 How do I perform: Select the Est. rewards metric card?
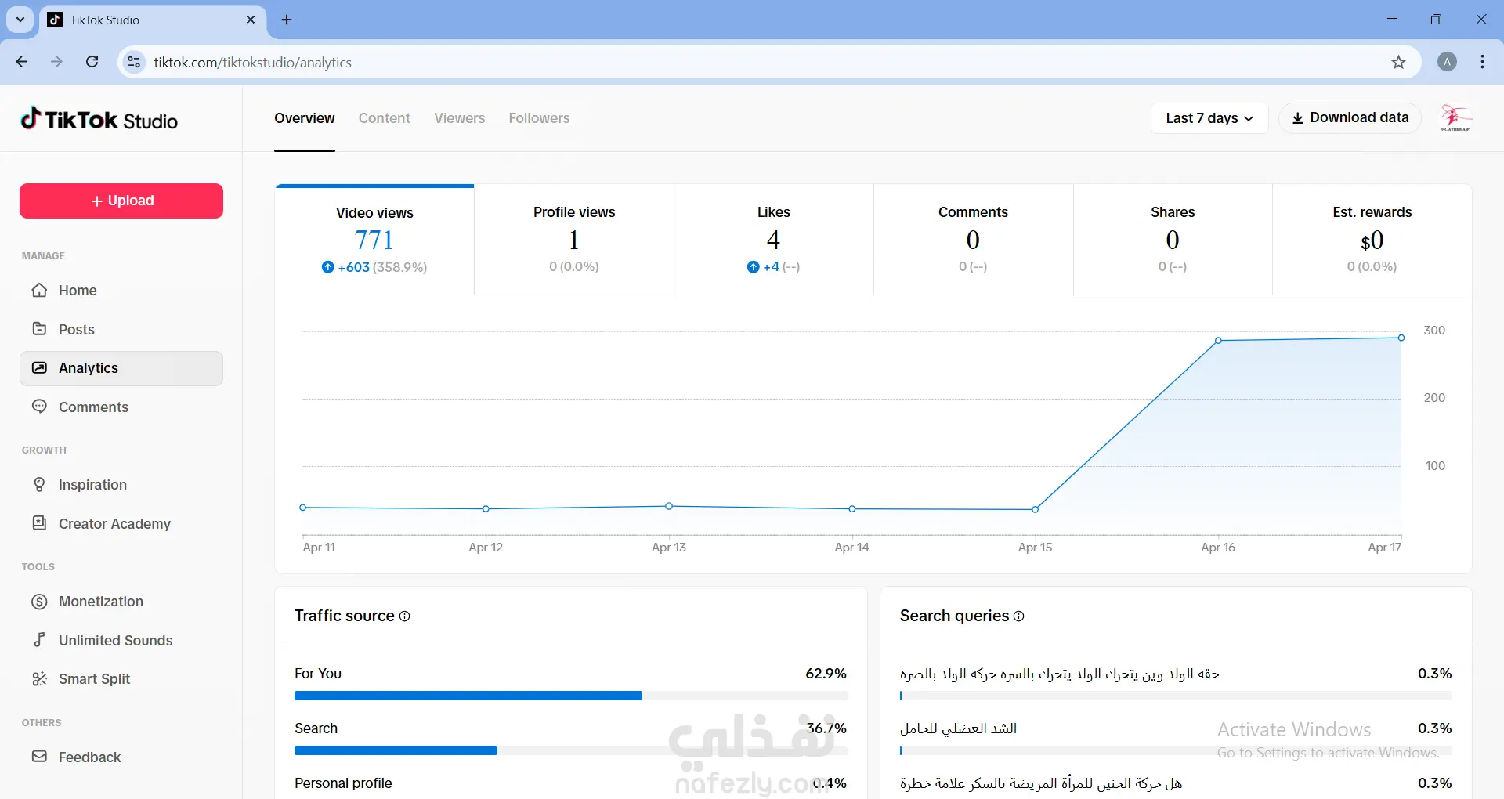1372,240
